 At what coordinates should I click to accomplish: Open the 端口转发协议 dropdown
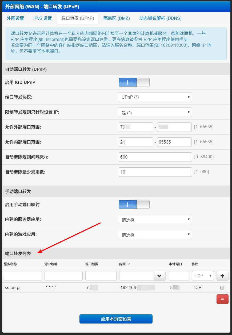(x=155, y=97)
